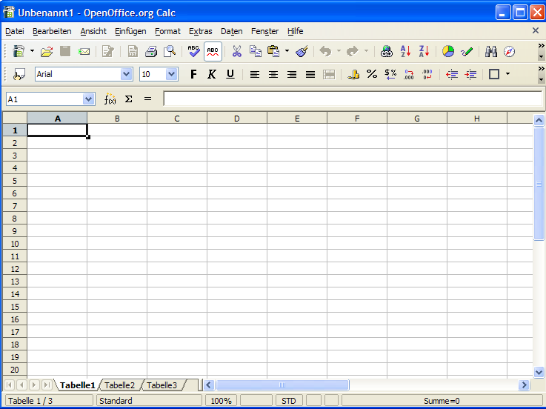Open the Undo history dropdown arrow

click(x=339, y=51)
